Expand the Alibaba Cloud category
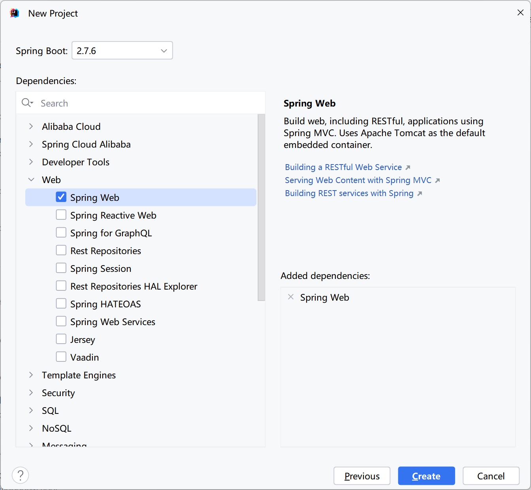 click(x=31, y=126)
